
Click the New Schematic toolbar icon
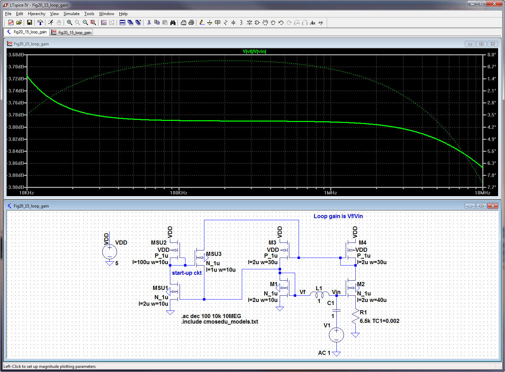(11, 23)
